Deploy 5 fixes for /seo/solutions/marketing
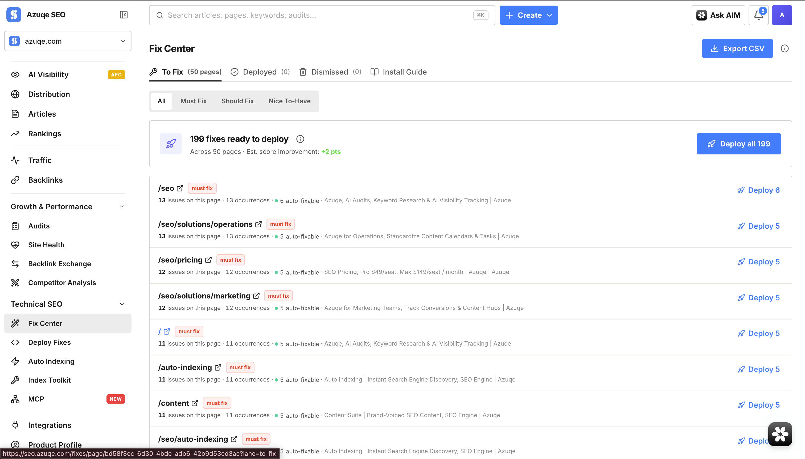 click(x=759, y=298)
